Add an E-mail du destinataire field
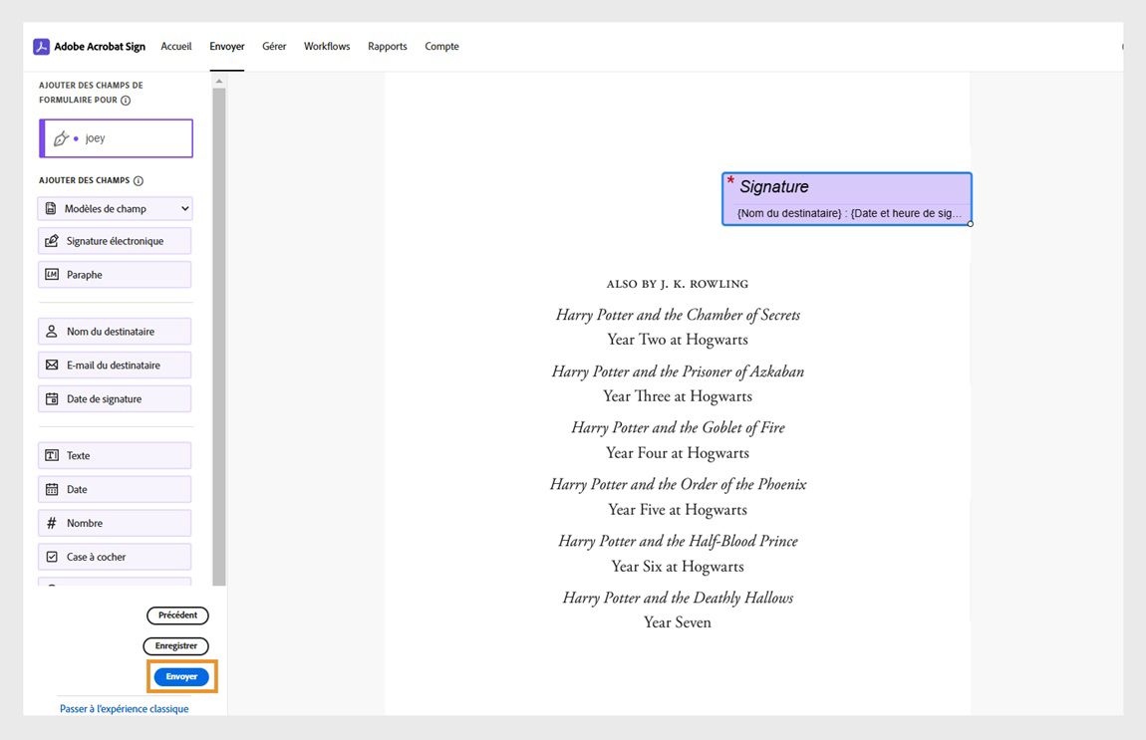This screenshot has height=740, width=1146. coord(115,366)
